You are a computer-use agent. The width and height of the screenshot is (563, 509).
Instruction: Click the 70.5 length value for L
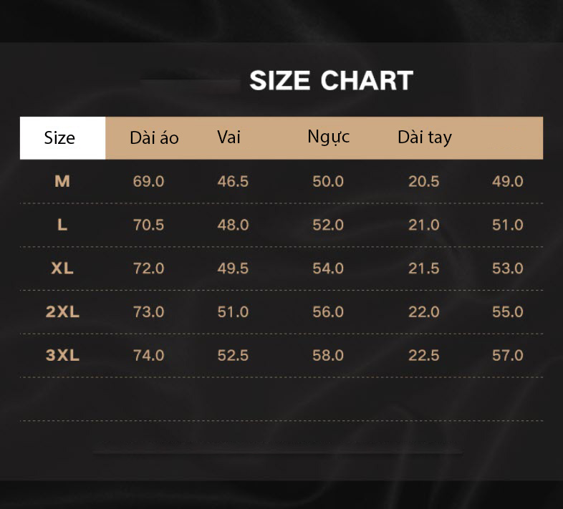(148, 225)
